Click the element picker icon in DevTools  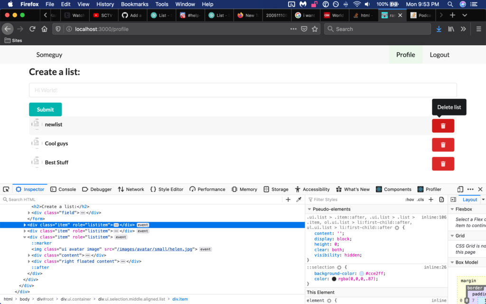(6, 189)
